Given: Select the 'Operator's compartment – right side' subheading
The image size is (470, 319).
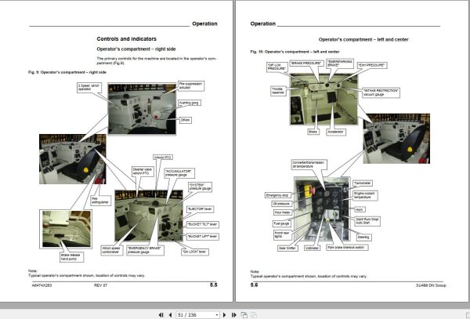Looking at the screenshot, I should coord(136,49).
